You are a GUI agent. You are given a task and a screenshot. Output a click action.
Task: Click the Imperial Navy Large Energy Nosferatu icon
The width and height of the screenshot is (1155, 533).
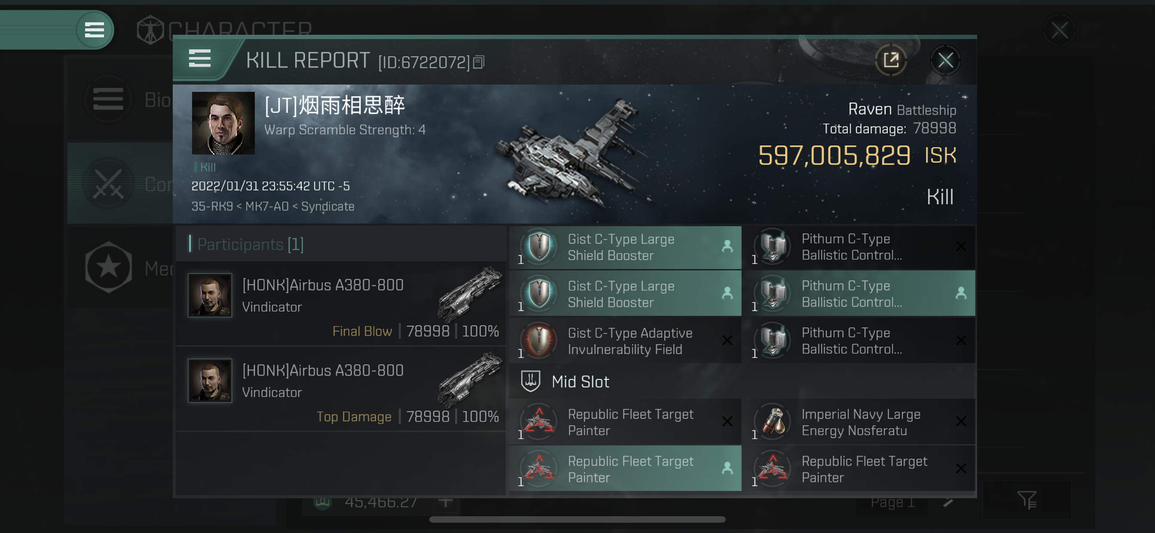coord(773,421)
